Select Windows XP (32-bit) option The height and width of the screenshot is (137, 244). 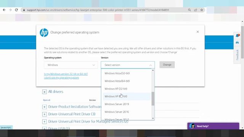click(126, 89)
